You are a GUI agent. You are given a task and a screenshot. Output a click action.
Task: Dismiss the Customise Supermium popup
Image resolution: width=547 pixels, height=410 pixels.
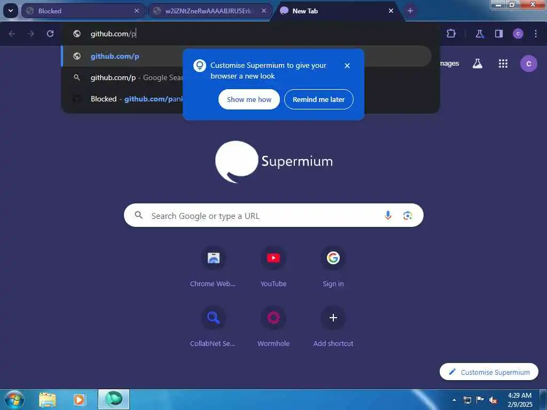click(347, 66)
